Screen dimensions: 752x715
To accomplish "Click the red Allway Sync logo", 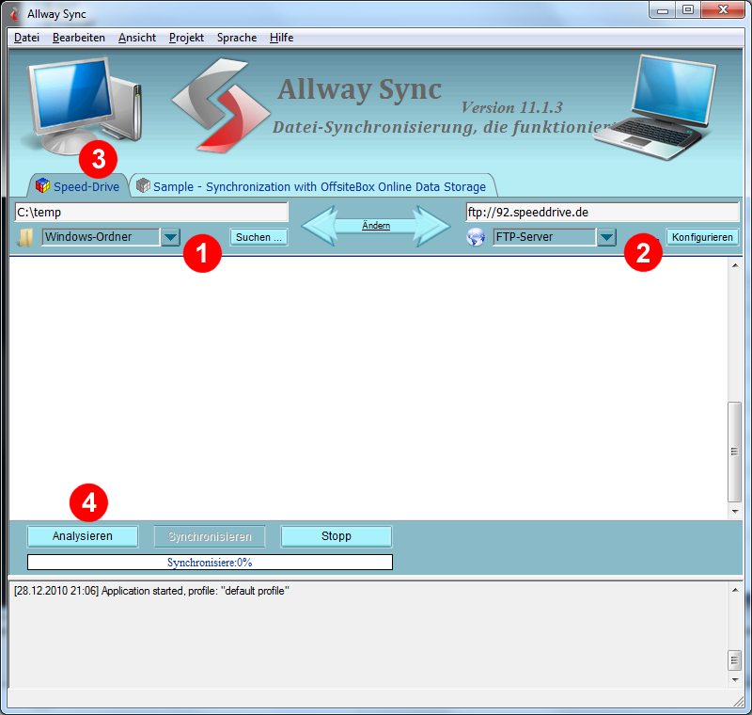I will click(x=216, y=103).
